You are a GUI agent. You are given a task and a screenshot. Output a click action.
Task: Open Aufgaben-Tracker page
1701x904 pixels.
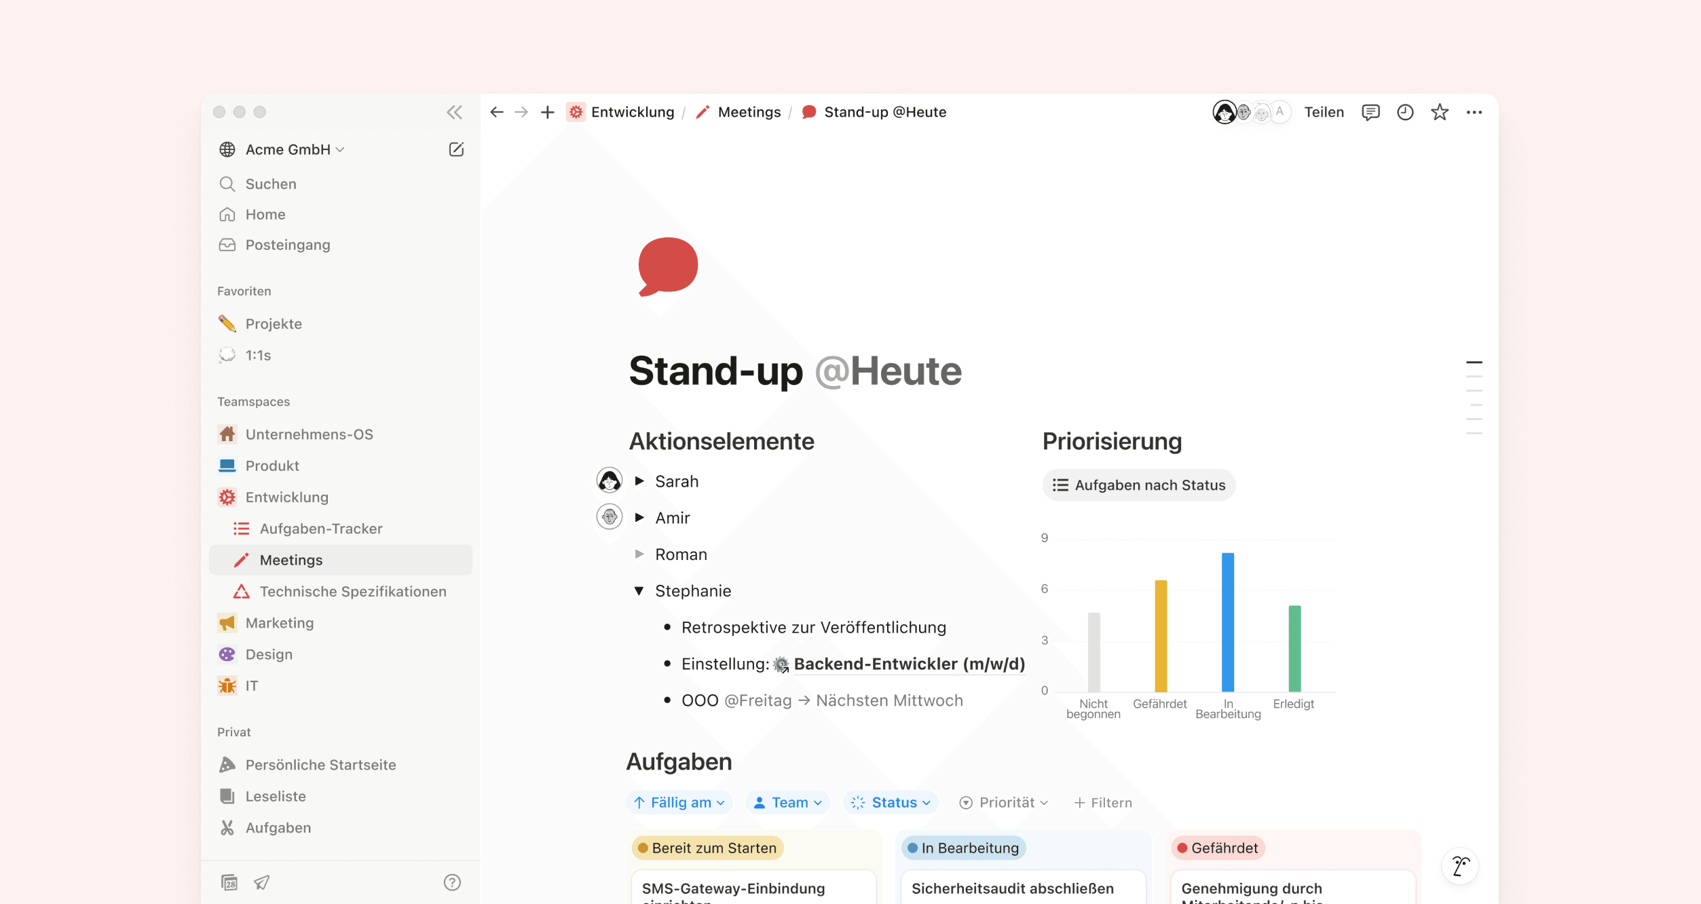pos(340,529)
